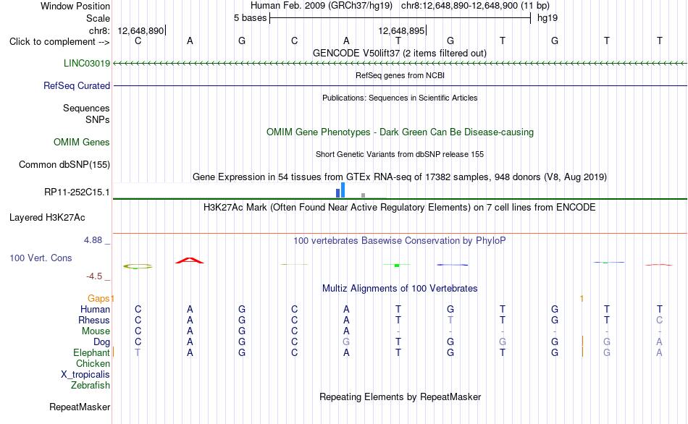Click the H3K27Ac Mark track title

(399, 207)
